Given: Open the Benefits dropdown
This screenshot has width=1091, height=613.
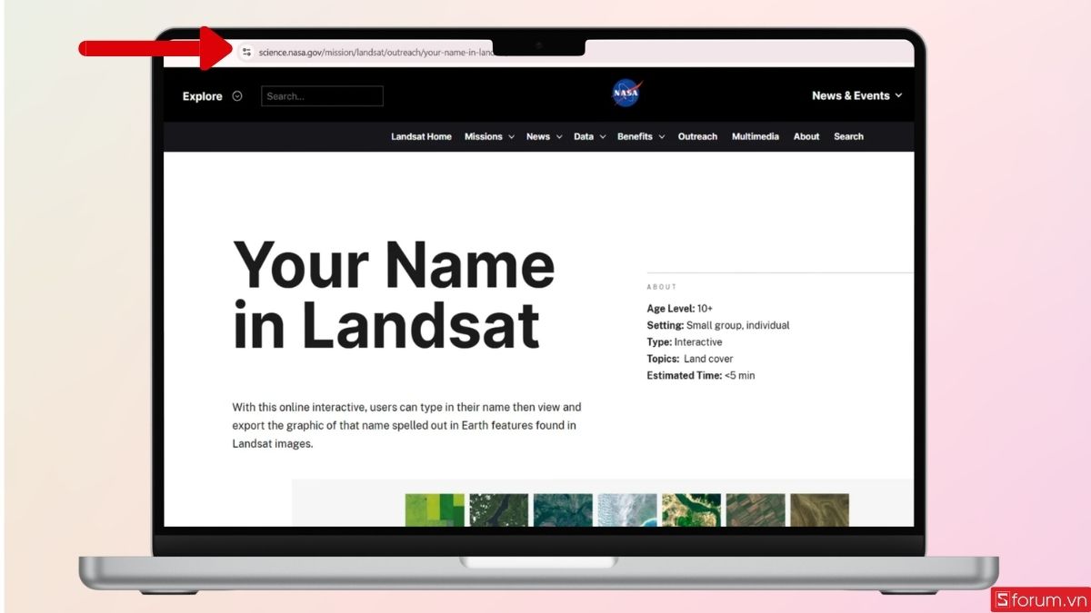Looking at the screenshot, I should [x=636, y=136].
